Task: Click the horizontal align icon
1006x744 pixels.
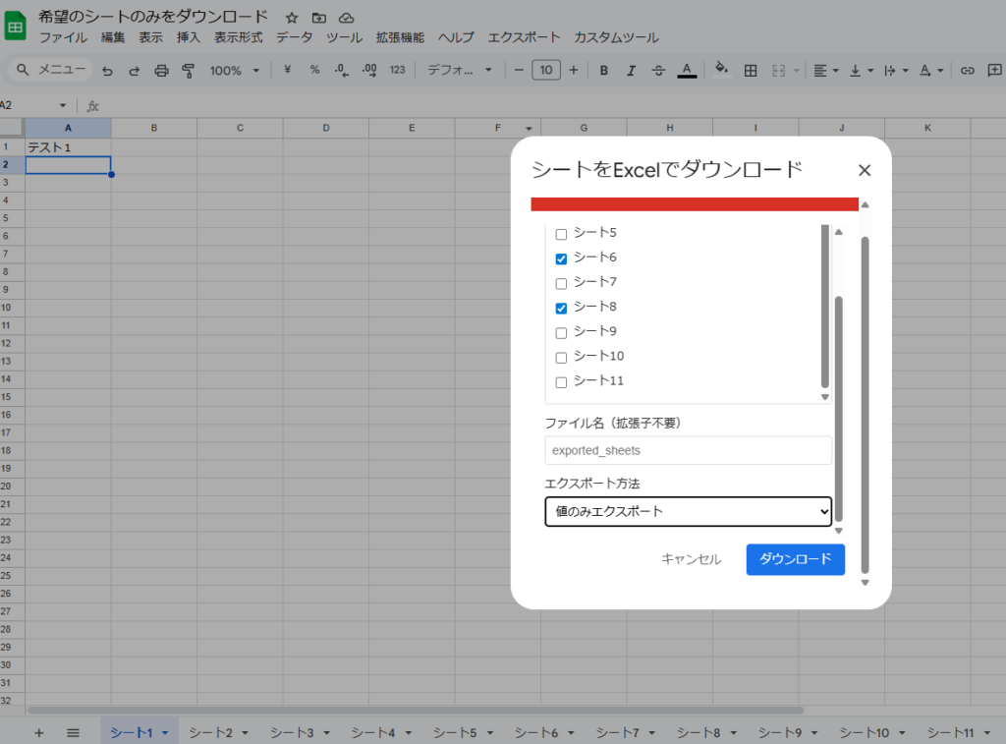Action: point(820,71)
